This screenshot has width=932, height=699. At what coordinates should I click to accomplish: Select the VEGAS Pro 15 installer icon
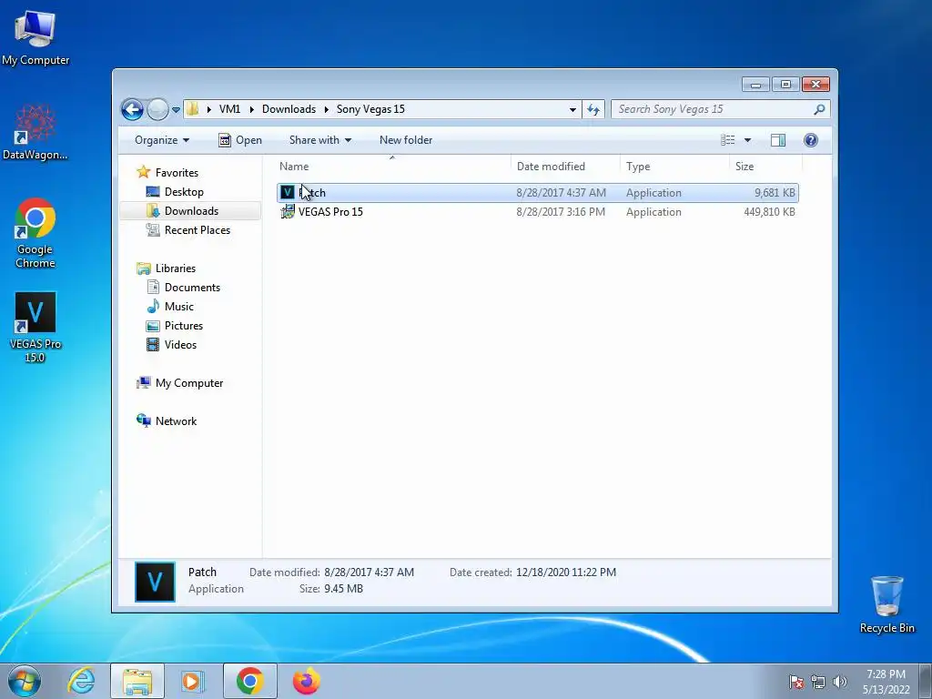point(287,211)
